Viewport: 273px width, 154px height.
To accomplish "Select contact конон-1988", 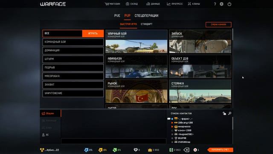I will [x=185, y=130].
